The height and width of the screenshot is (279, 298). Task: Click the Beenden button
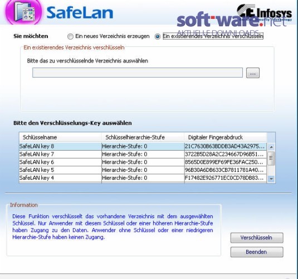coord(257,252)
